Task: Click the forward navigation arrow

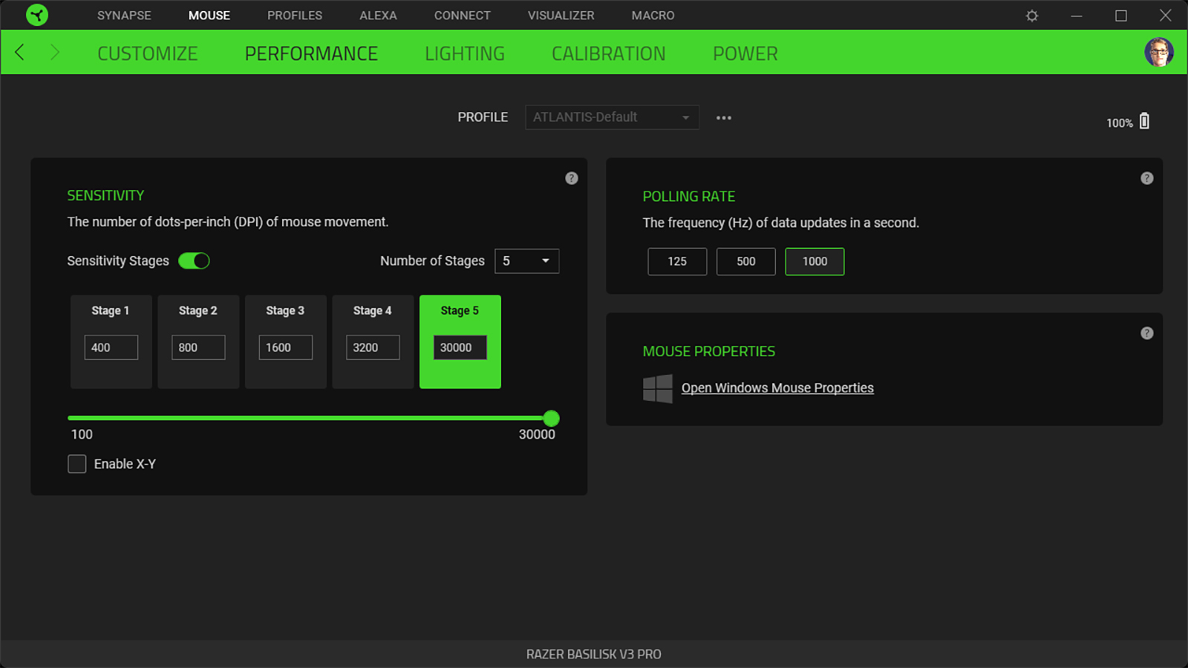Action: pos(54,53)
